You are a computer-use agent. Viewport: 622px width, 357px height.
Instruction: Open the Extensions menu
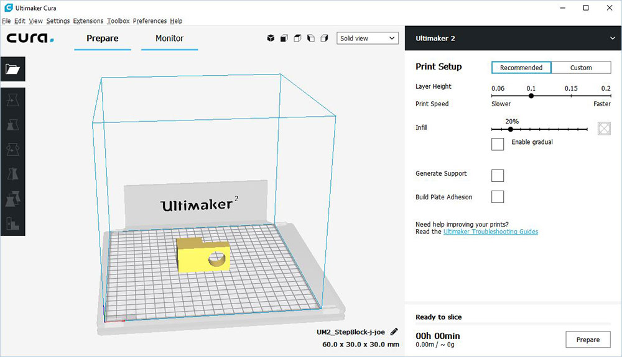[88, 21]
